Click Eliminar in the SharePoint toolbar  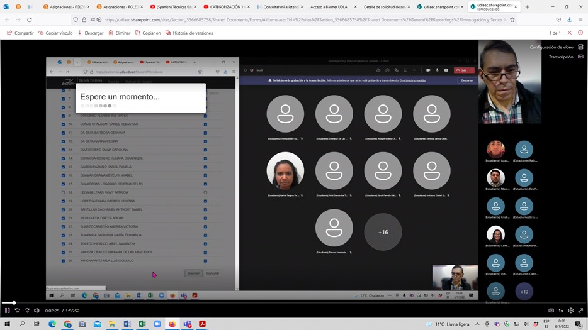[x=120, y=33]
